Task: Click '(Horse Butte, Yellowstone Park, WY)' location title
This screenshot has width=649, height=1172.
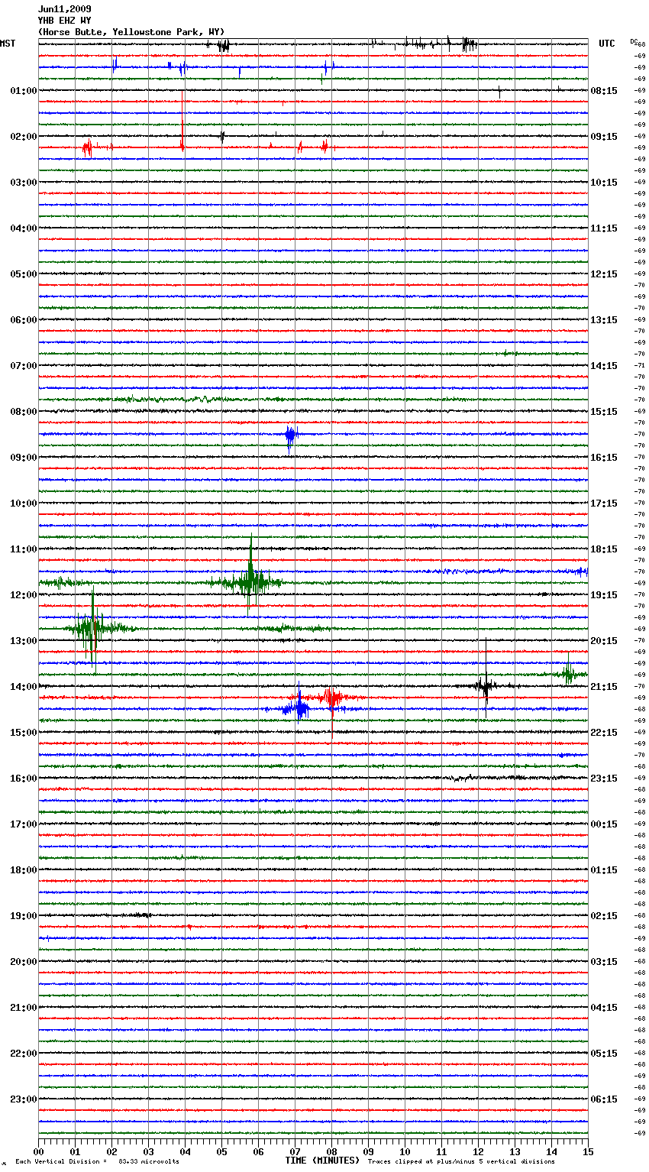Action: (x=131, y=32)
